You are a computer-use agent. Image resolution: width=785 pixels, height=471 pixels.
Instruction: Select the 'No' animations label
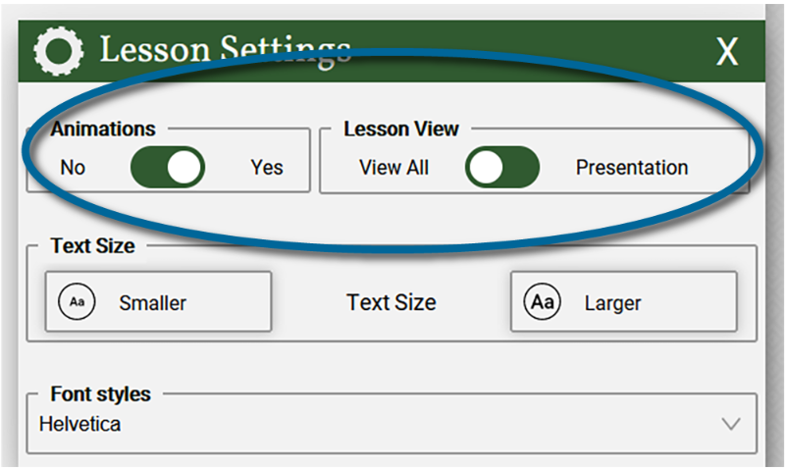(x=73, y=168)
